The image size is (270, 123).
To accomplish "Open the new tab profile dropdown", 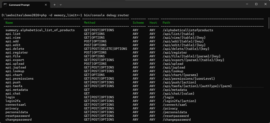I will tap(61, 5).
